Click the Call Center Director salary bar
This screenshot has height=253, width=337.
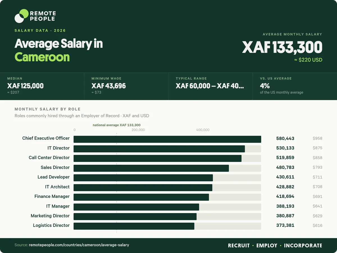(158, 159)
